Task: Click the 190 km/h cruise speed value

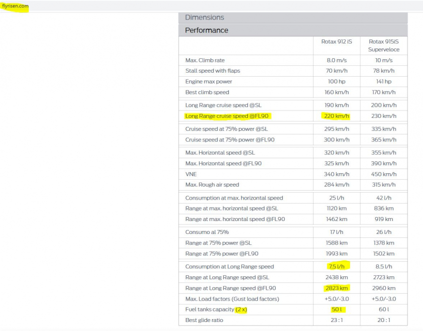Action: [x=336, y=106]
